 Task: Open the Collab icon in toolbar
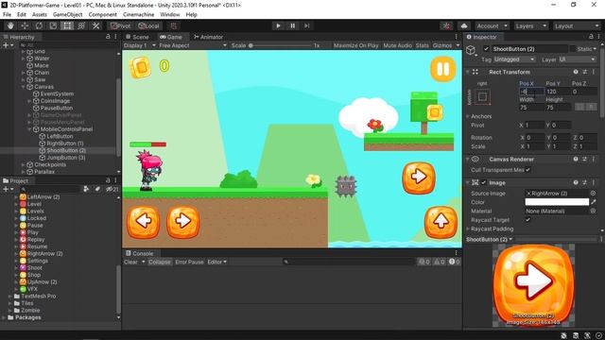coord(446,25)
